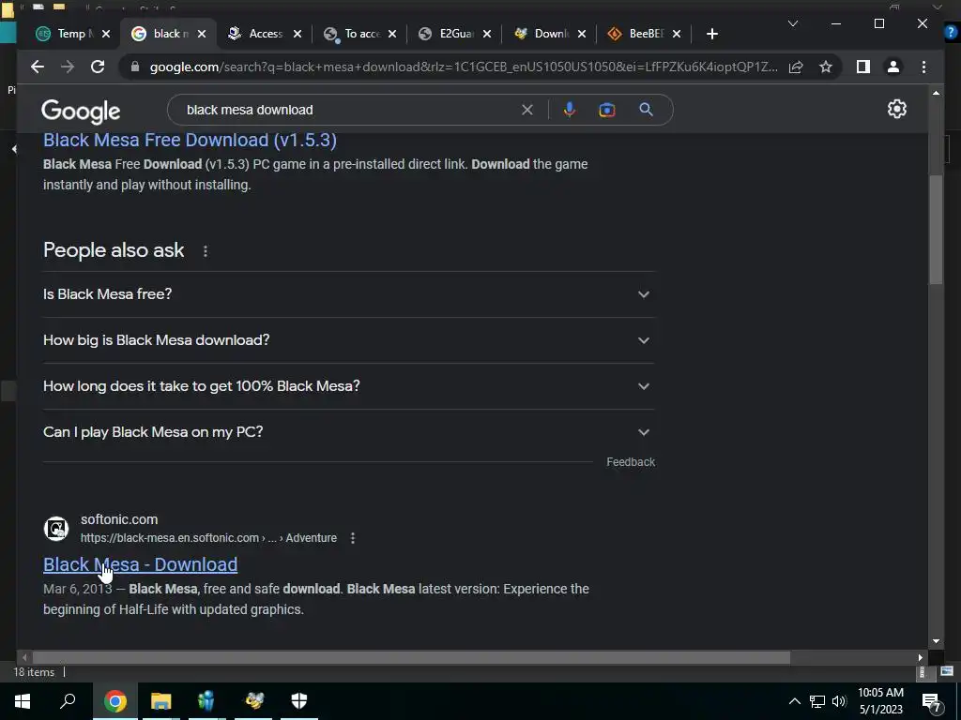This screenshot has width=961, height=720.
Task: Open Google quick settings gear
Action: [x=896, y=109]
